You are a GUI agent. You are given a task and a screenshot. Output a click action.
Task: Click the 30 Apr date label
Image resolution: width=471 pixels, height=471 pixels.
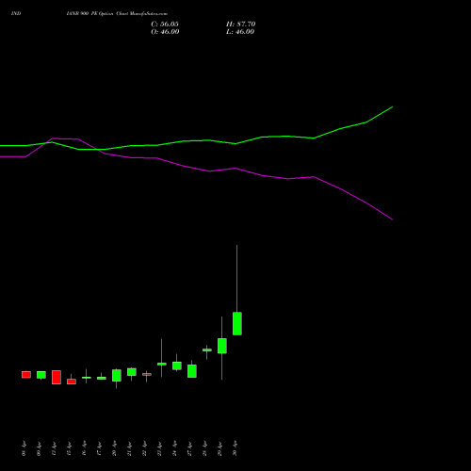click(x=235, y=448)
